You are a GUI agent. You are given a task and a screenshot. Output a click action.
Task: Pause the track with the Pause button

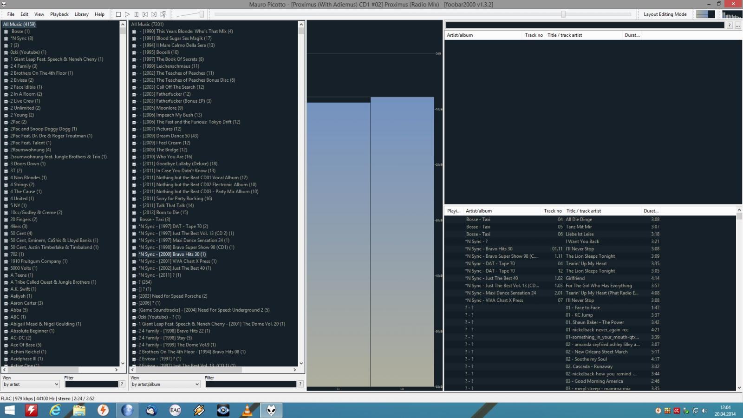(x=136, y=14)
